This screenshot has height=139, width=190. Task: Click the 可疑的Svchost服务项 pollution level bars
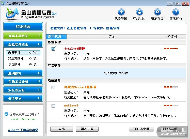[171, 87]
